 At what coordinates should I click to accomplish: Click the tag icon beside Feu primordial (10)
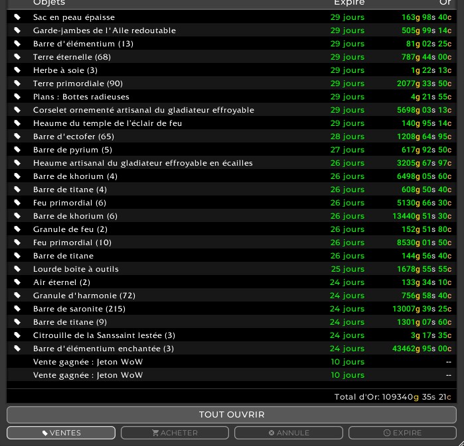click(17, 243)
